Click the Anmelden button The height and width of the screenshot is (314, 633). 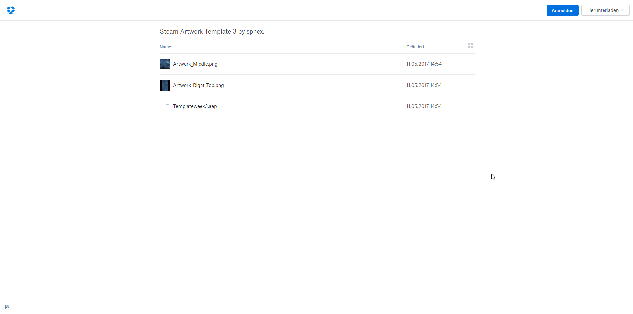562,10
